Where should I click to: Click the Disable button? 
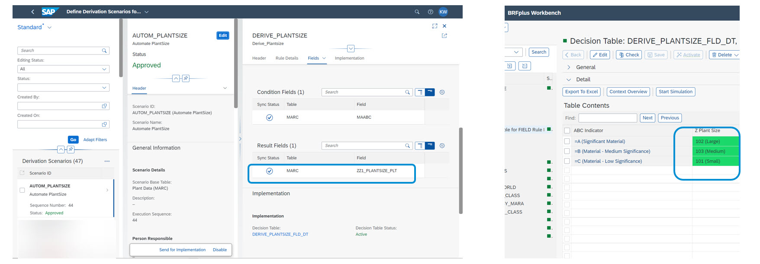(220, 250)
